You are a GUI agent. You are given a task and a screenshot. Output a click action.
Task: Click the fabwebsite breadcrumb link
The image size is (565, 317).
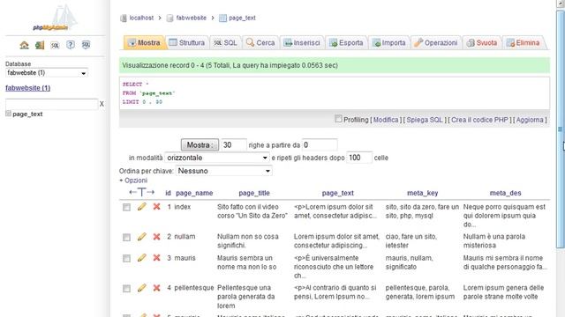coord(191,18)
